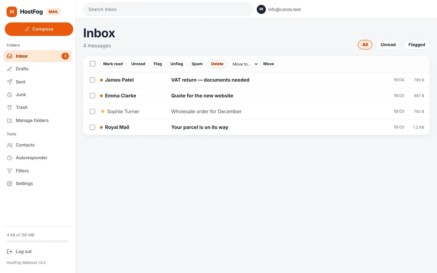The width and height of the screenshot is (437, 273).
Task: Click the storage usage bar
Action: point(38,241)
